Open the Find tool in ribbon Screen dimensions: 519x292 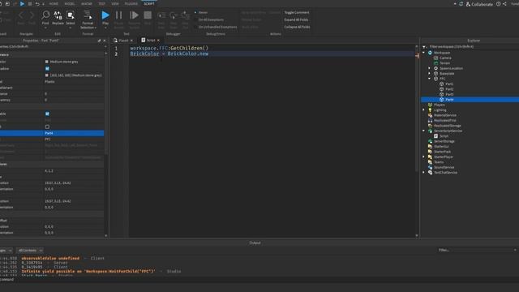tap(45, 18)
